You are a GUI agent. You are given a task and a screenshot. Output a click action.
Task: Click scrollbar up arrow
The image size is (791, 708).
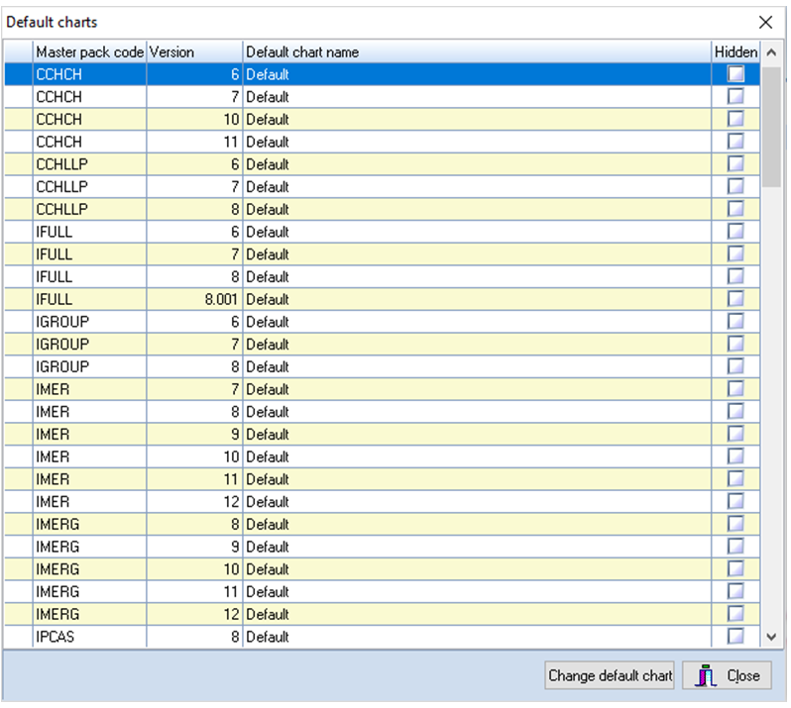pyautogui.click(x=771, y=52)
